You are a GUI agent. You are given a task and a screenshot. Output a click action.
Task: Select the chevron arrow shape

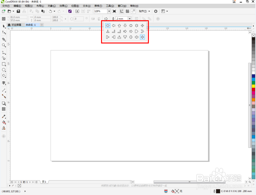pos(142,31)
